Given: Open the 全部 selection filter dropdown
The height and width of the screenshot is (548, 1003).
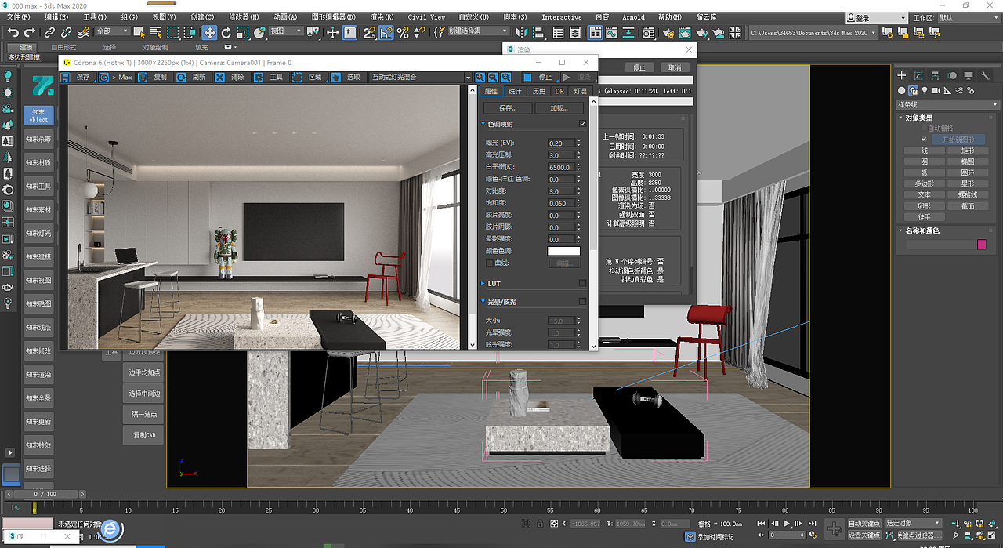Looking at the screenshot, I should coord(112,31).
